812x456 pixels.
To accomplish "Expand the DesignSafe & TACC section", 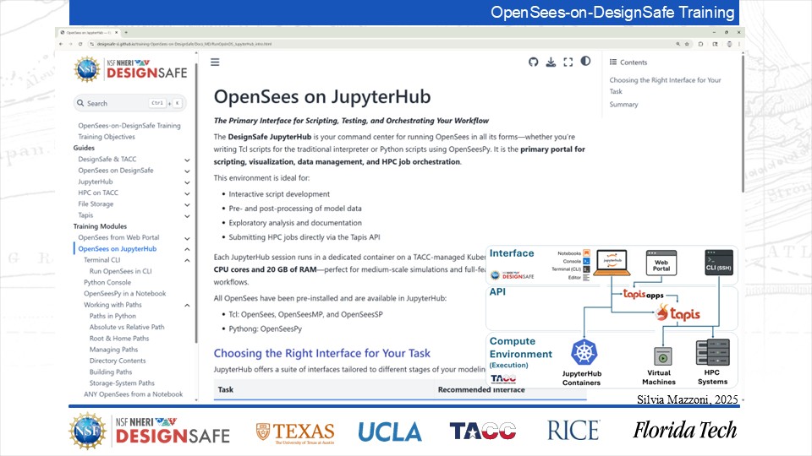I will point(187,159).
